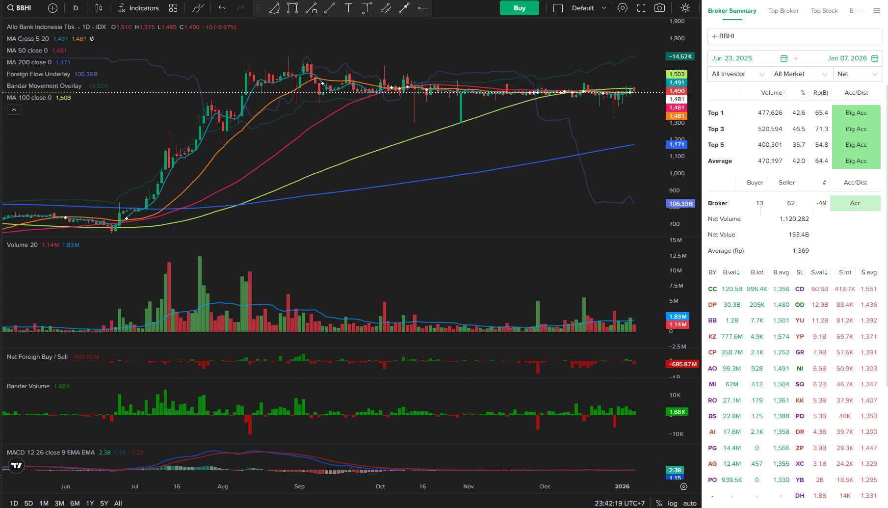Click the green Buy button
The height and width of the screenshot is (508, 888).
click(520, 8)
